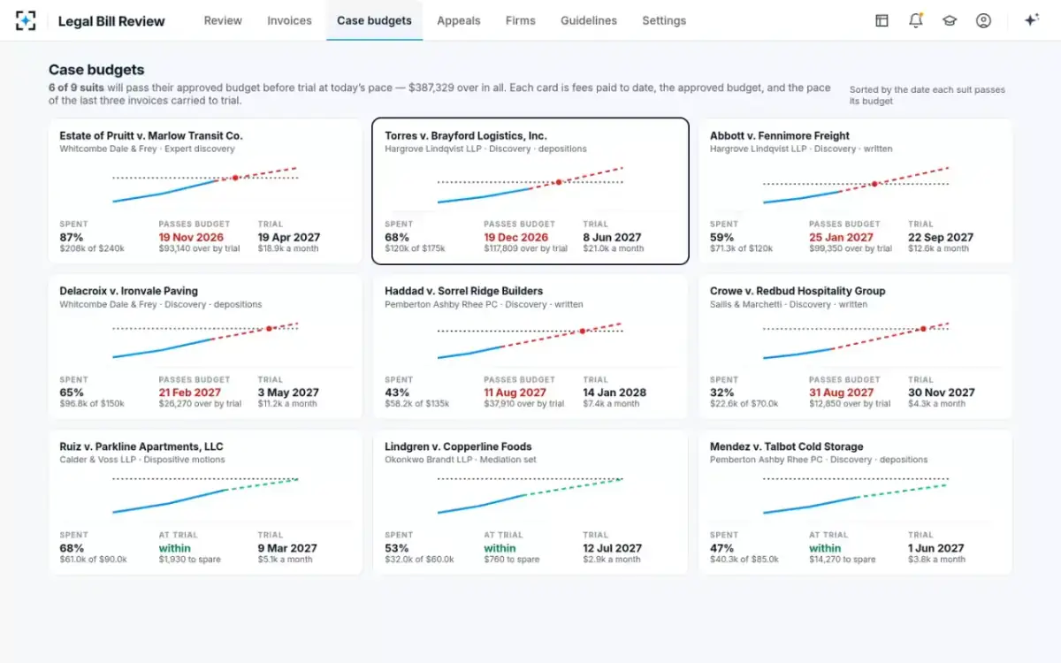Switch to the Review tab
The width and height of the screenshot is (1061, 663).
point(223,20)
